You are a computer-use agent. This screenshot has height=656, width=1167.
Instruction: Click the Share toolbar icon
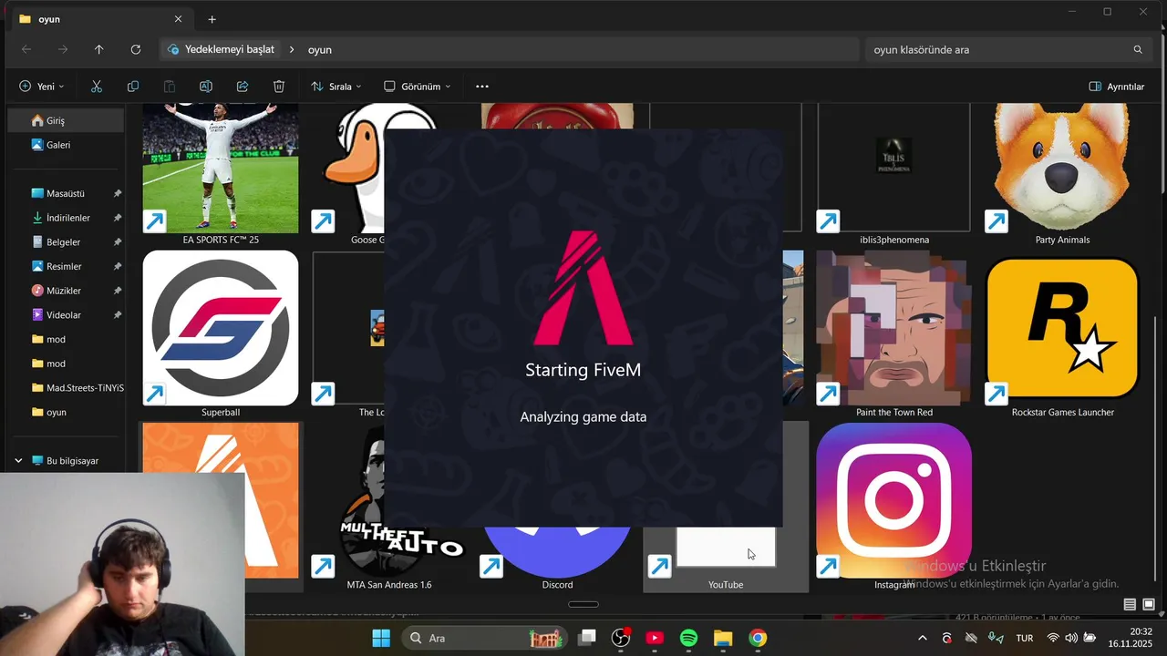pos(243,87)
